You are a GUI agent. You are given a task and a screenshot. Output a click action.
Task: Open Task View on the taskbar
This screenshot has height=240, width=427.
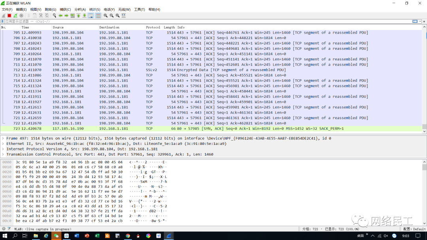25,236
